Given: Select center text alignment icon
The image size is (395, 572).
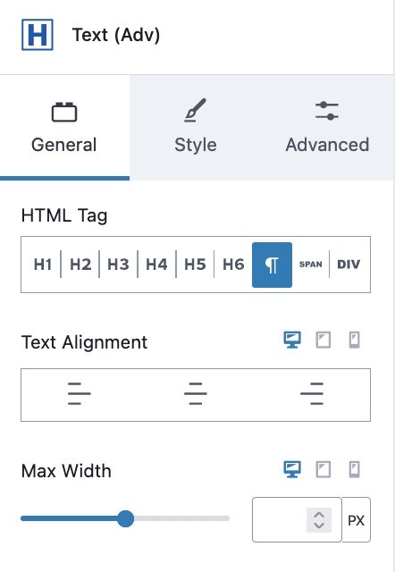Looking at the screenshot, I should (196, 393).
